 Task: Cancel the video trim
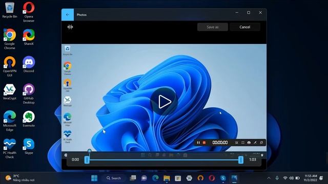[x=245, y=27]
